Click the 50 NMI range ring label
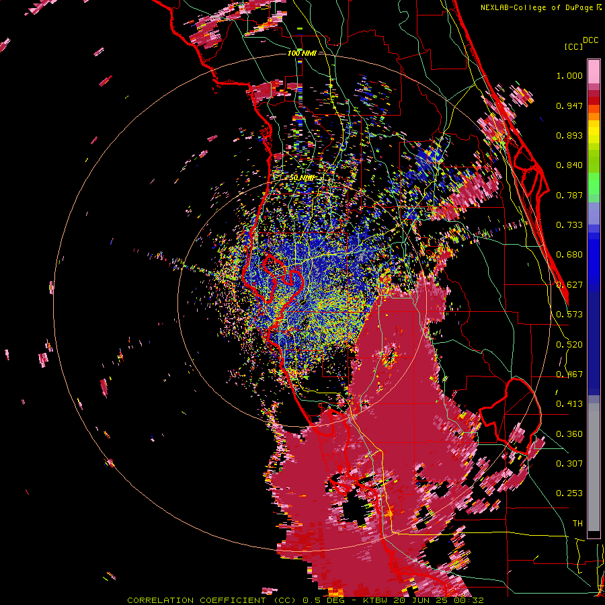The width and height of the screenshot is (605, 605). point(302,178)
